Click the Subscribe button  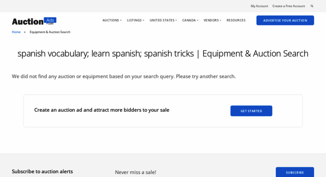pyautogui.click(x=295, y=172)
